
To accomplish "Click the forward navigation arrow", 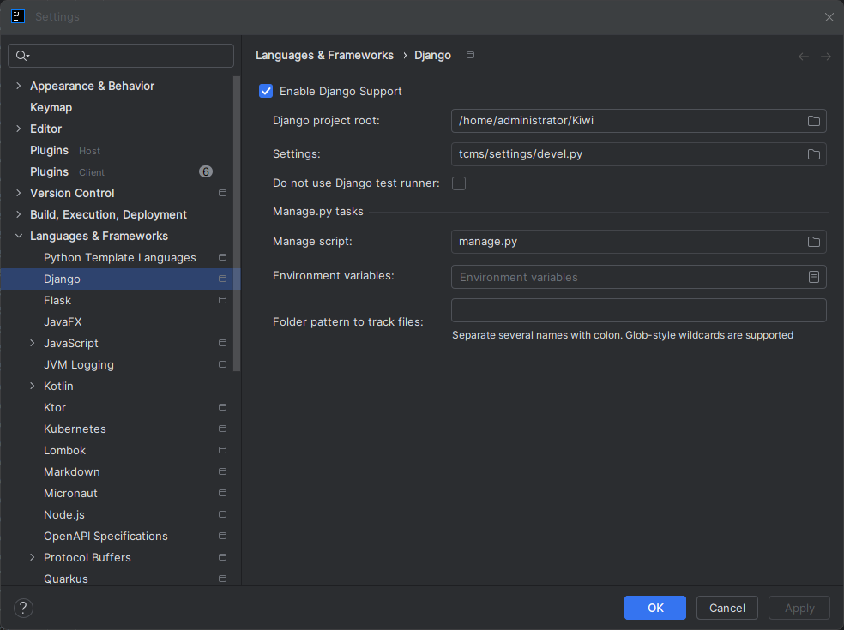I will [825, 57].
